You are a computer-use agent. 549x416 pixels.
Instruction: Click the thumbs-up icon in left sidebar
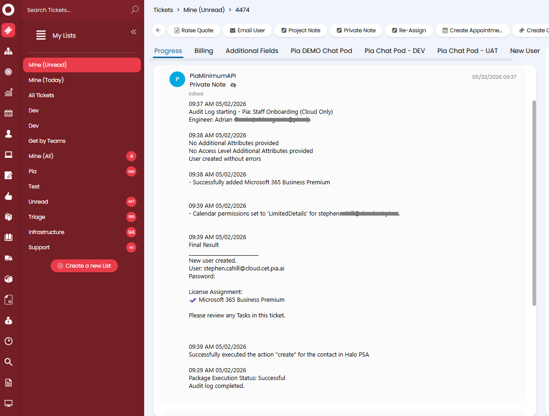click(8, 196)
